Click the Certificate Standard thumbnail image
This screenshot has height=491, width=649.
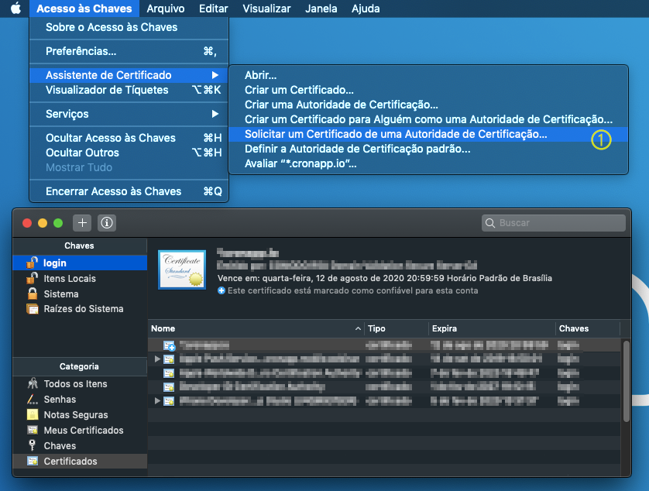pyautogui.click(x=182, y=270)
